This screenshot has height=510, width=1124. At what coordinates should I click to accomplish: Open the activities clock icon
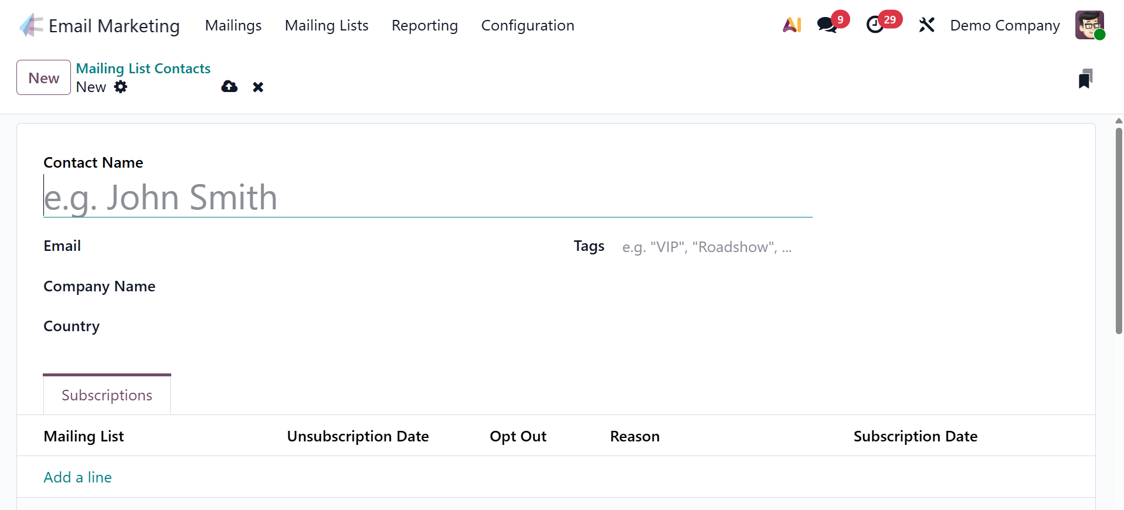pos(875,25)
